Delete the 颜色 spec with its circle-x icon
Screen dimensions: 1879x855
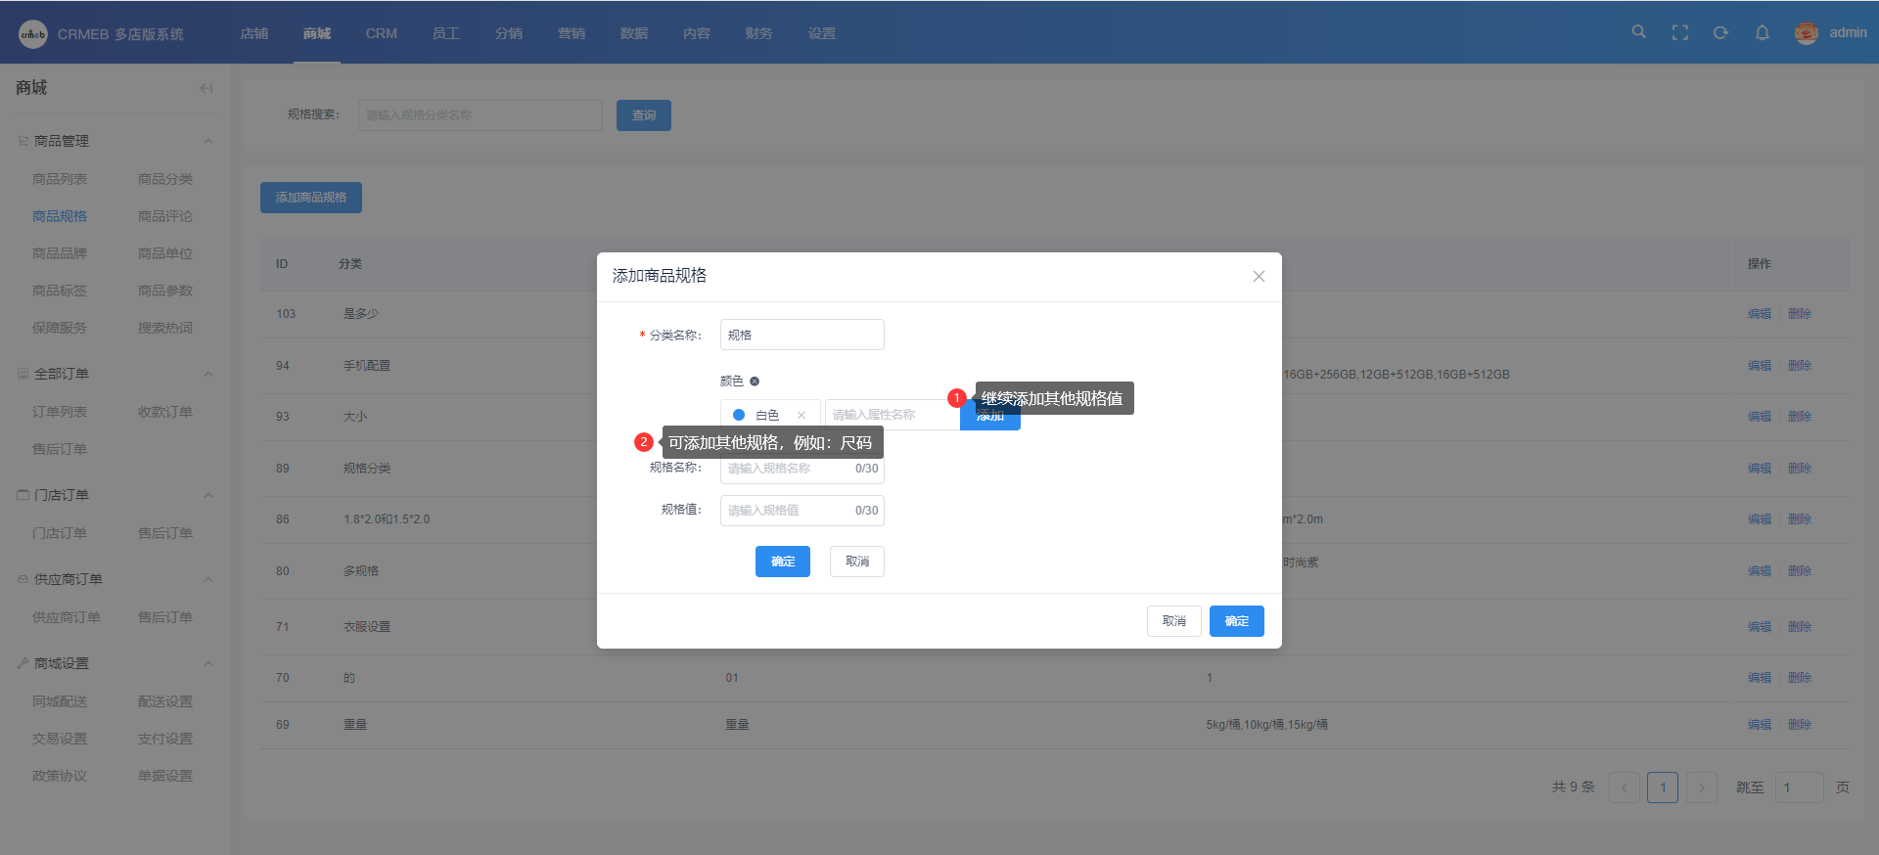pyautogui.click(x=755, y=382)
